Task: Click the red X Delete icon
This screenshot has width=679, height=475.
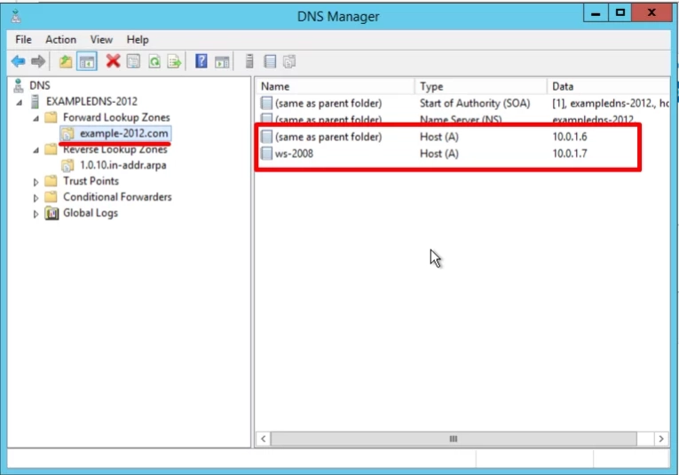Action: [x=113, y=61]
